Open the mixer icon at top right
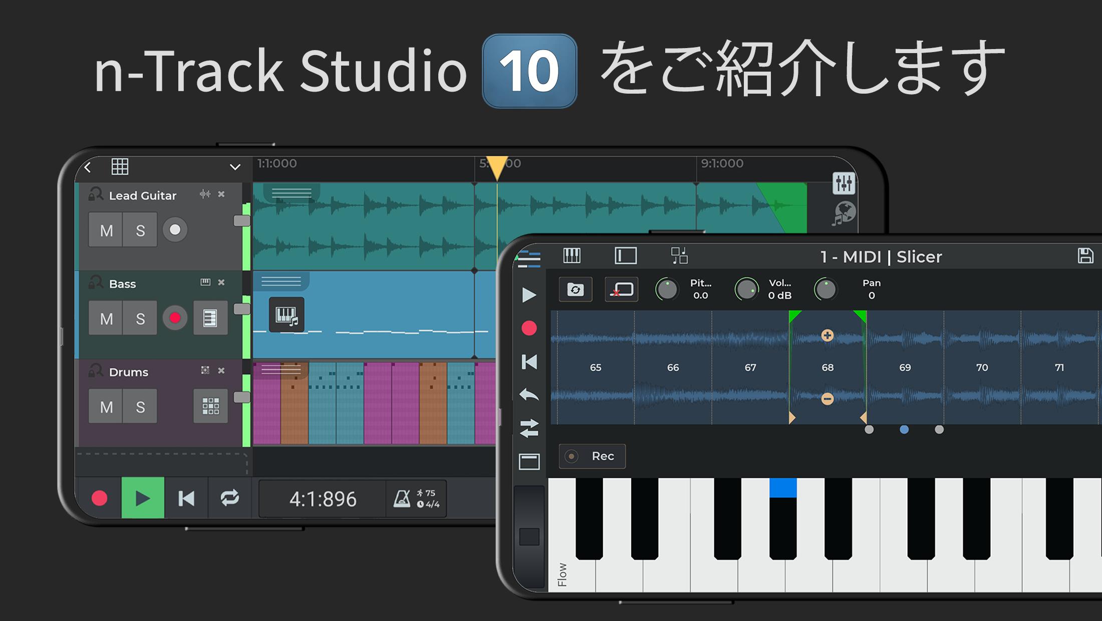Screen dimensions: 1102x621 tap(844, 183)
